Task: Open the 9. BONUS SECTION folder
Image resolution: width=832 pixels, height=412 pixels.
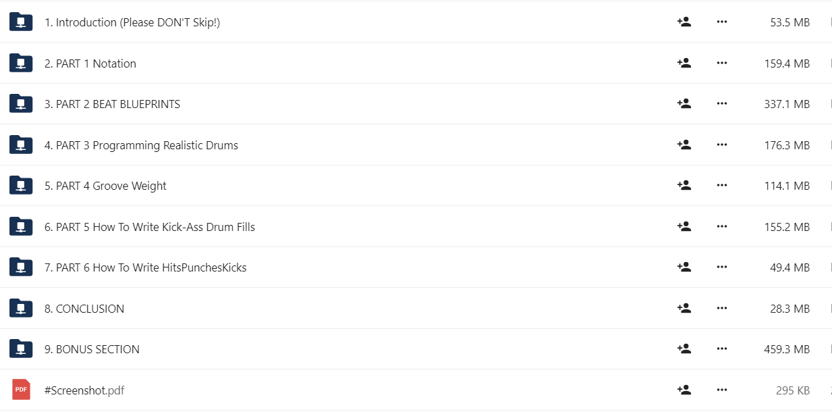Action: [92, 349]
